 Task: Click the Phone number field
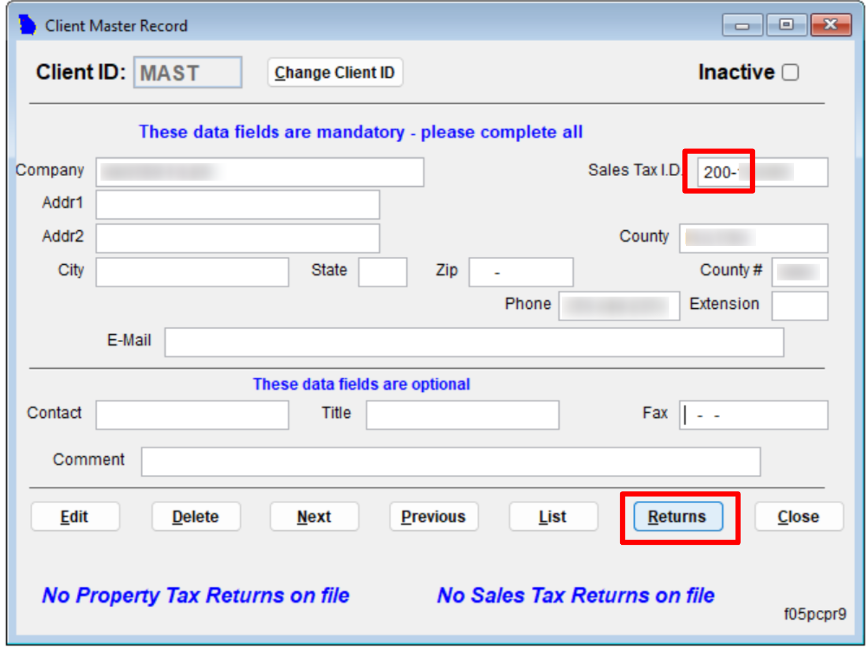click(619, 306)
